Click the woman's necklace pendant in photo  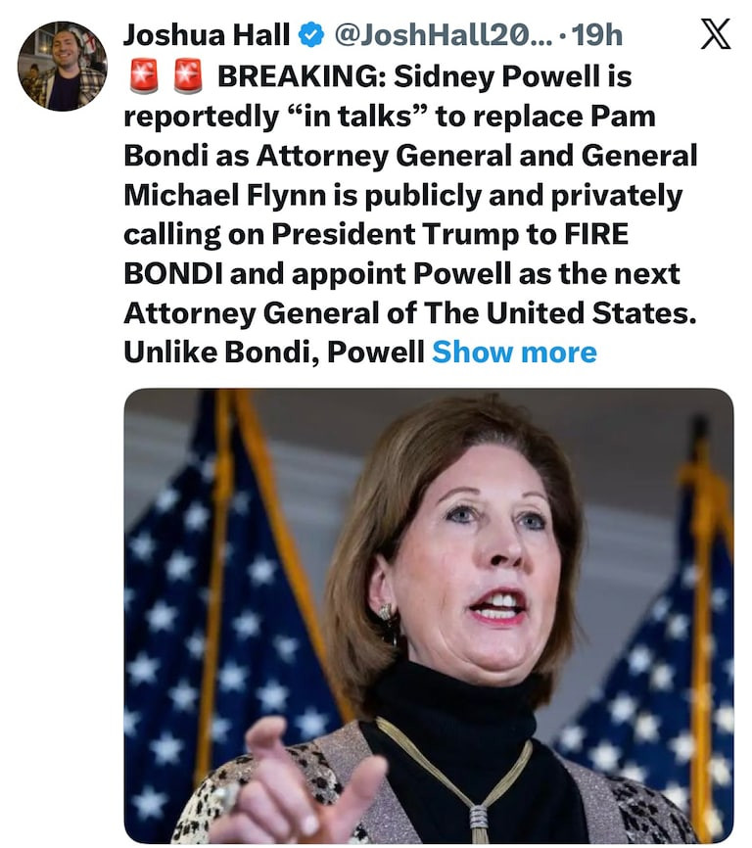tap(478, 819)
